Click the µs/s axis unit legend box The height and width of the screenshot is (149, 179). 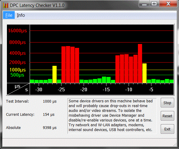point(18,89)
